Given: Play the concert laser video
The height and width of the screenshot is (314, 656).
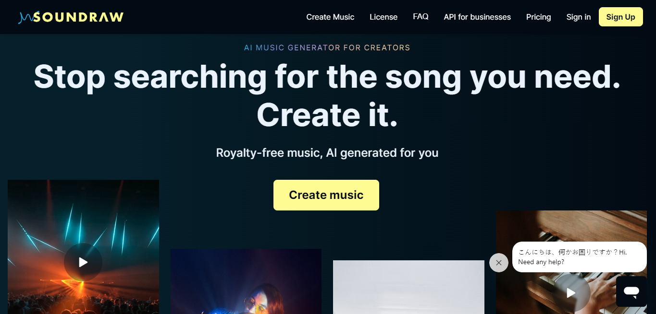Looking at the screenshot, I should click(x=83, y=262).
